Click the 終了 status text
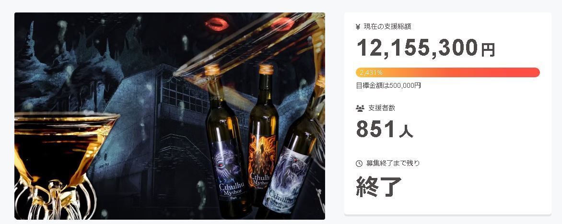562x224 pixels. pyautogui.click(x=379, y=186)
